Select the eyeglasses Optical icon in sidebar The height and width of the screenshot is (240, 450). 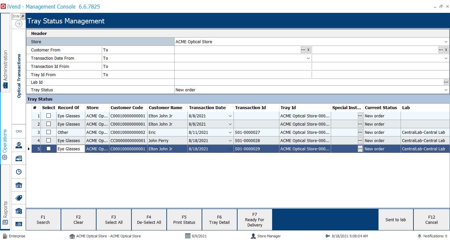[x=18, y=131]
